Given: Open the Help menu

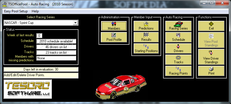Looking at the screenshot, I should [35, 11].
